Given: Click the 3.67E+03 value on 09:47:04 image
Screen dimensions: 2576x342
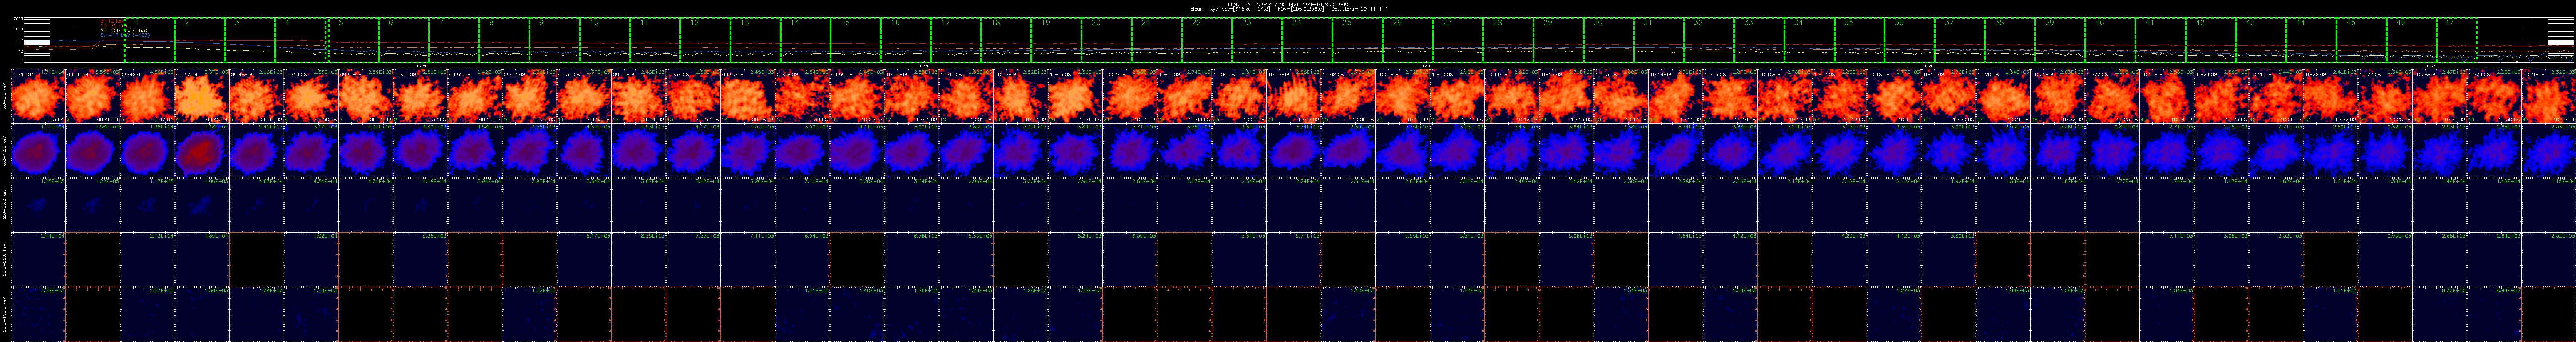Looking at the screenshot, I should pos(216,72).
